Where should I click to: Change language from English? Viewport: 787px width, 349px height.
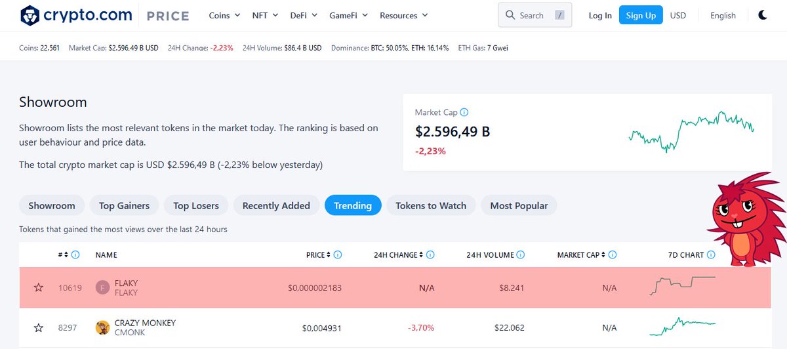click(x=723, y=15)
